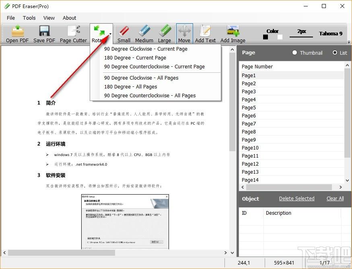
Task: Pick the white background color swatch
Action: [280, 37]
